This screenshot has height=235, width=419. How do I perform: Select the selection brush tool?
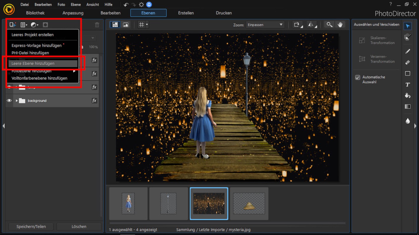coord(408,37)
